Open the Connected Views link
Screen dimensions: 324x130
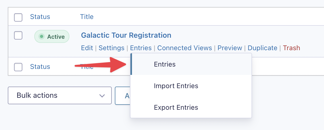tap(184, 48)
